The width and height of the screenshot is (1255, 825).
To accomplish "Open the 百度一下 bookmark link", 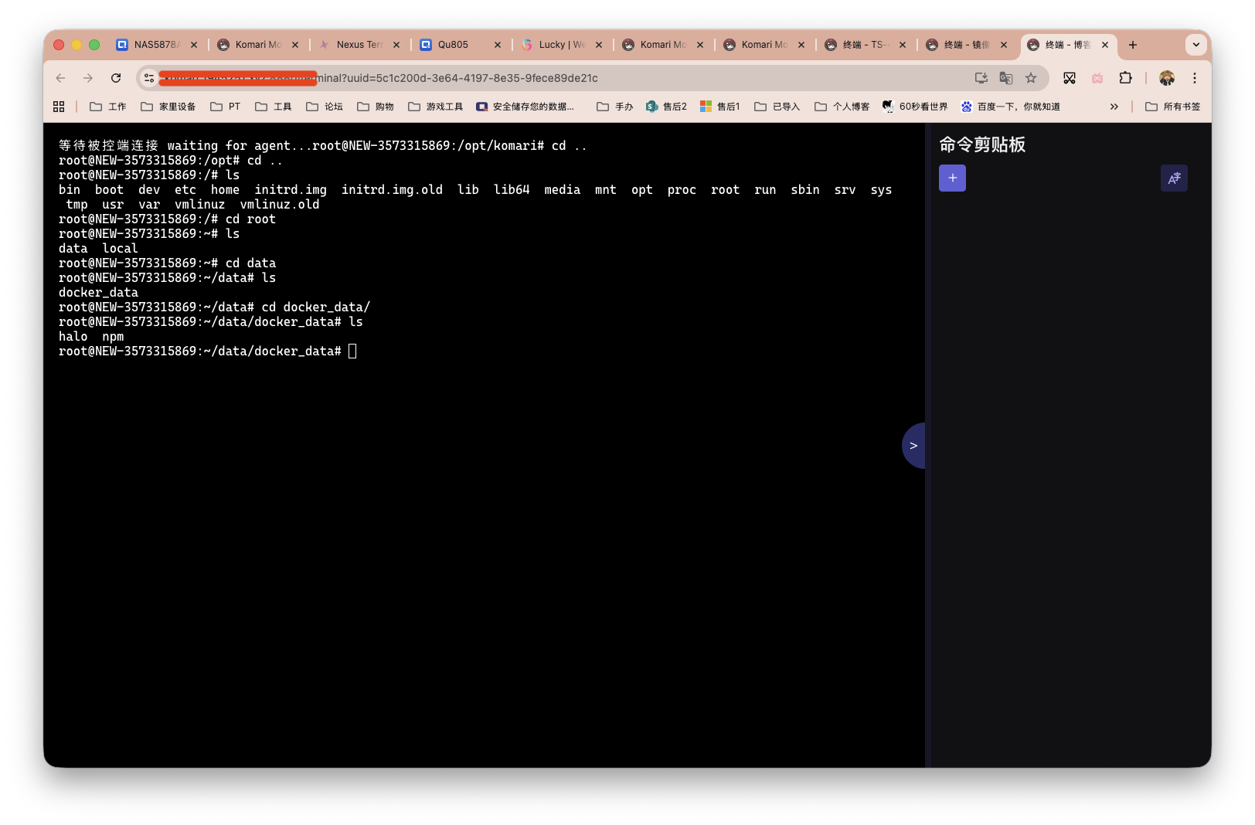I will (x=1010, y=107).
